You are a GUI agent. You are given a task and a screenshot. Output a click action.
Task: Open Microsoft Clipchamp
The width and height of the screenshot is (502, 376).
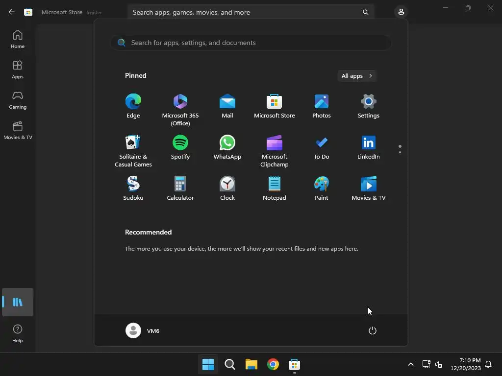[275, 151]
